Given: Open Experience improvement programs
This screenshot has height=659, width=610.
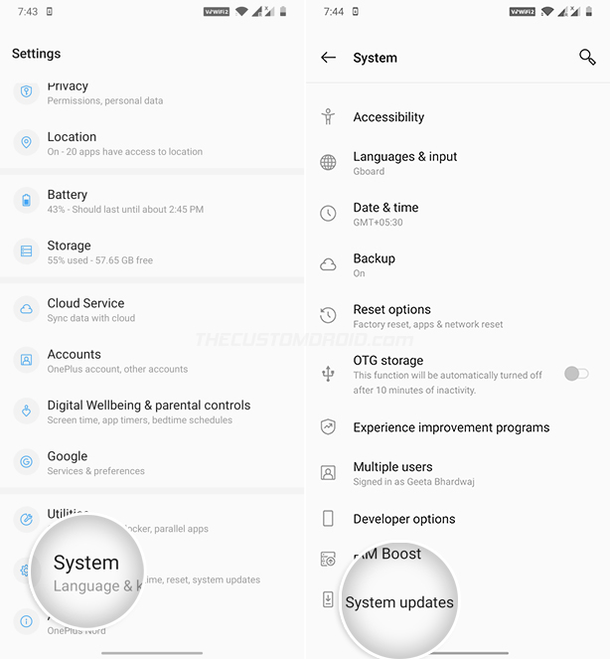Looking at the screenshot, I should [x=458, y=427].
